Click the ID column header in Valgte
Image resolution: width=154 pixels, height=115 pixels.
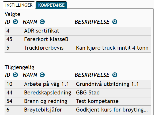point(8,22)
